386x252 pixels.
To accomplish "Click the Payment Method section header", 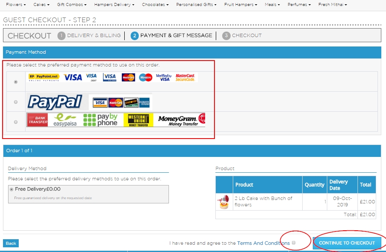I will 192,52.
